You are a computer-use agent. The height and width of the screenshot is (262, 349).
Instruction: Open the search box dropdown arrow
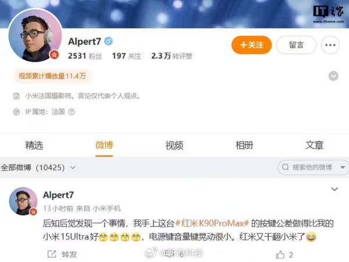click(x=343, y=167)
